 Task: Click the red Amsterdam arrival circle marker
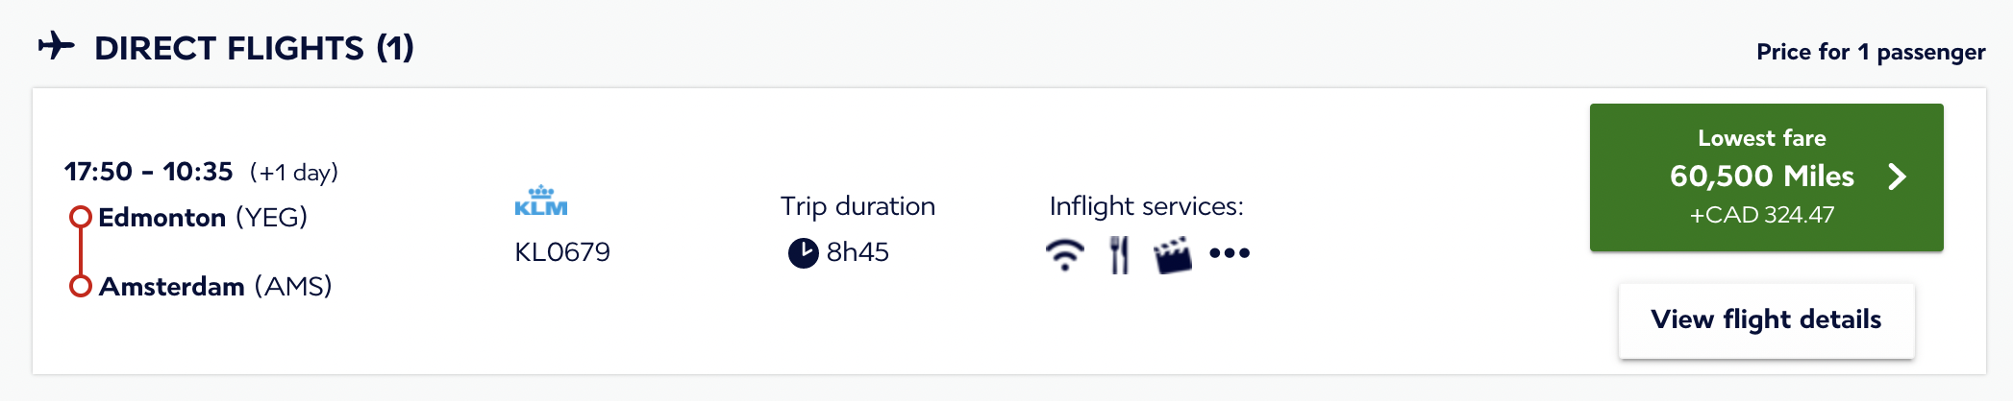pyautogui.click(x=81, y=286)
